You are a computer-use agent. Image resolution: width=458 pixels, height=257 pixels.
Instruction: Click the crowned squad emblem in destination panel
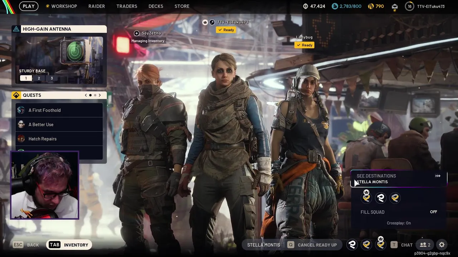tap(366, 197)
